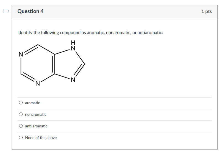Click the top-left N atom in the ring
The image size is (224, 154).
(21, 55)
